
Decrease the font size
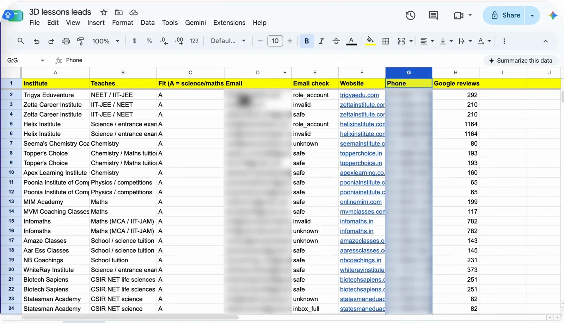click(x=260, y=41)
